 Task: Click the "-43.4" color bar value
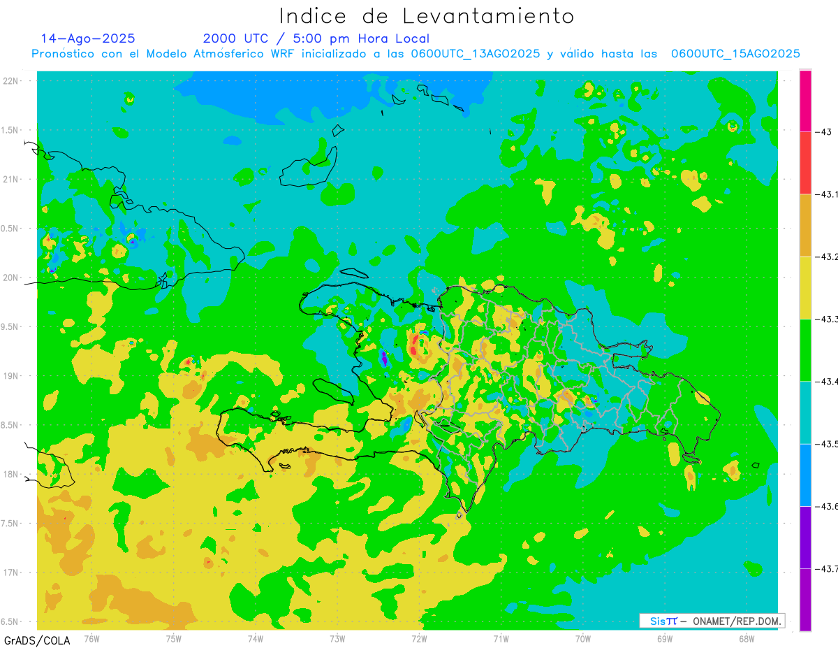tap(826, 382)
